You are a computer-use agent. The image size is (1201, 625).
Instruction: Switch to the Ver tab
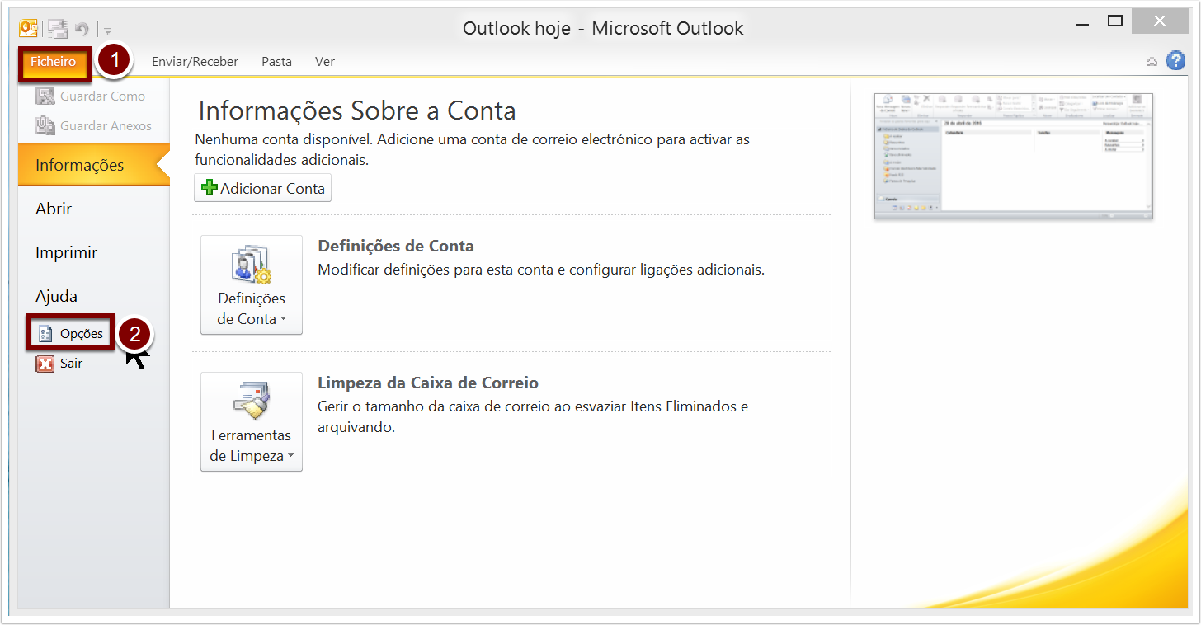pos(325,62)
